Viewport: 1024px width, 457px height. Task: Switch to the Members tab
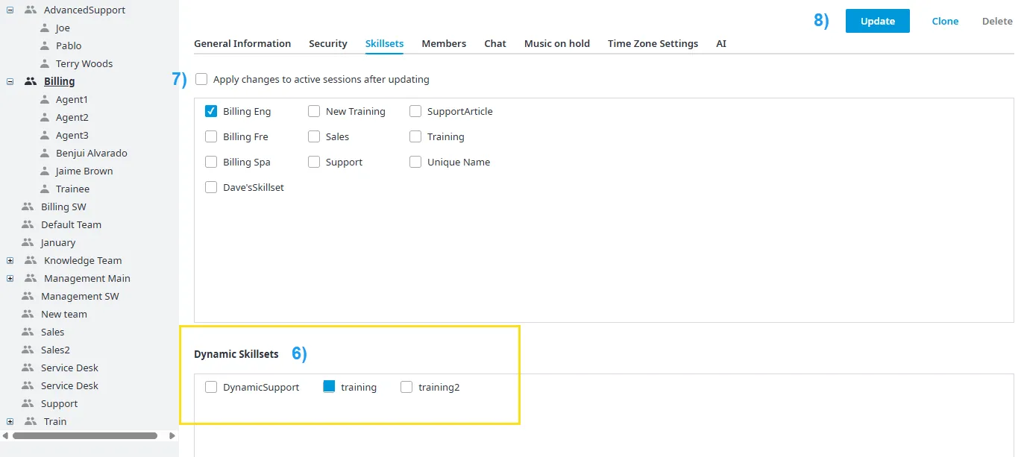pos(444,43)
